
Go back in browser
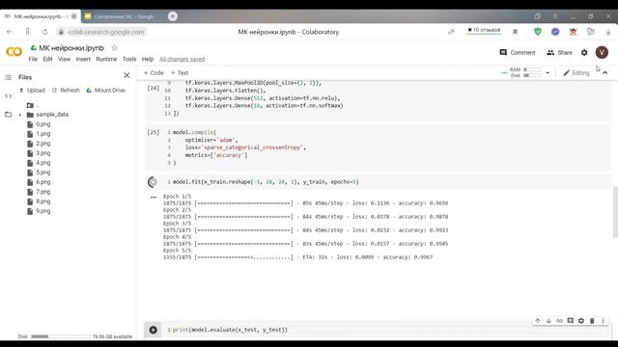point(10,32)
